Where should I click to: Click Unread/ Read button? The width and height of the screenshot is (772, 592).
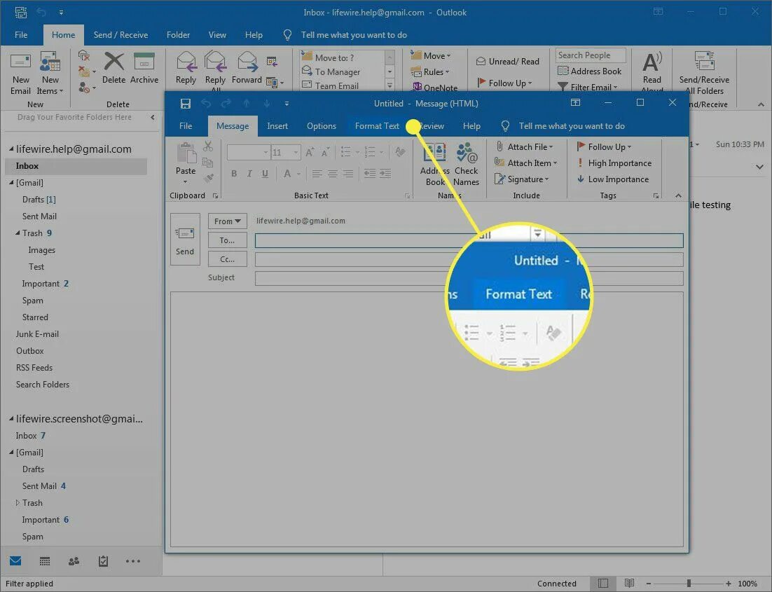pyautogui.click(x=508, y=62)
